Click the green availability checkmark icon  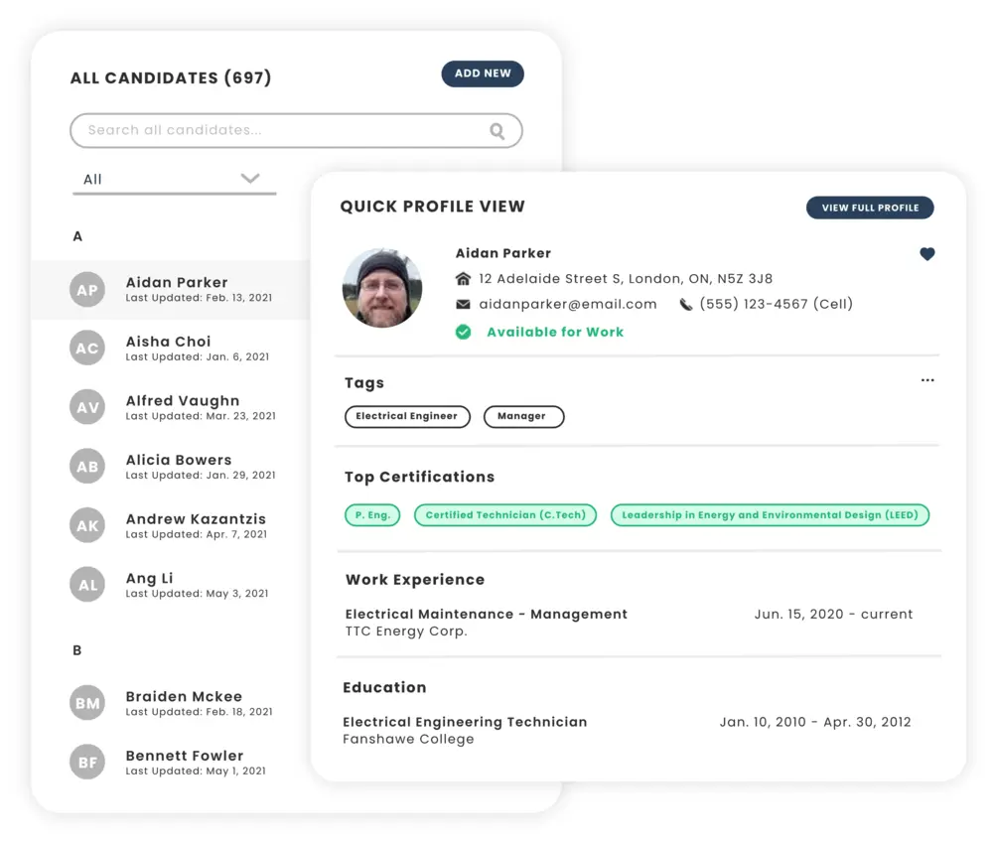tap(463, 332)
